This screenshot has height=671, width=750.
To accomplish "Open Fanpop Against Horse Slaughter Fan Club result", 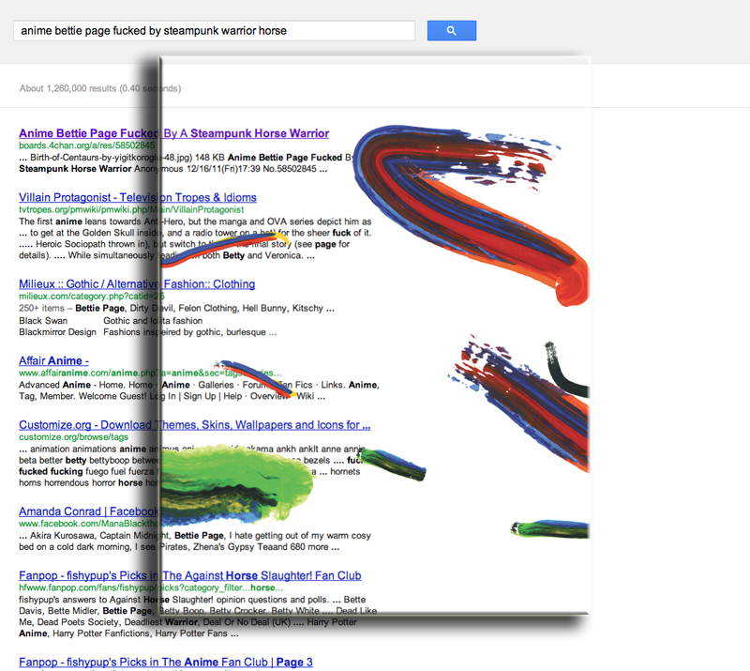I will (189, 575).
